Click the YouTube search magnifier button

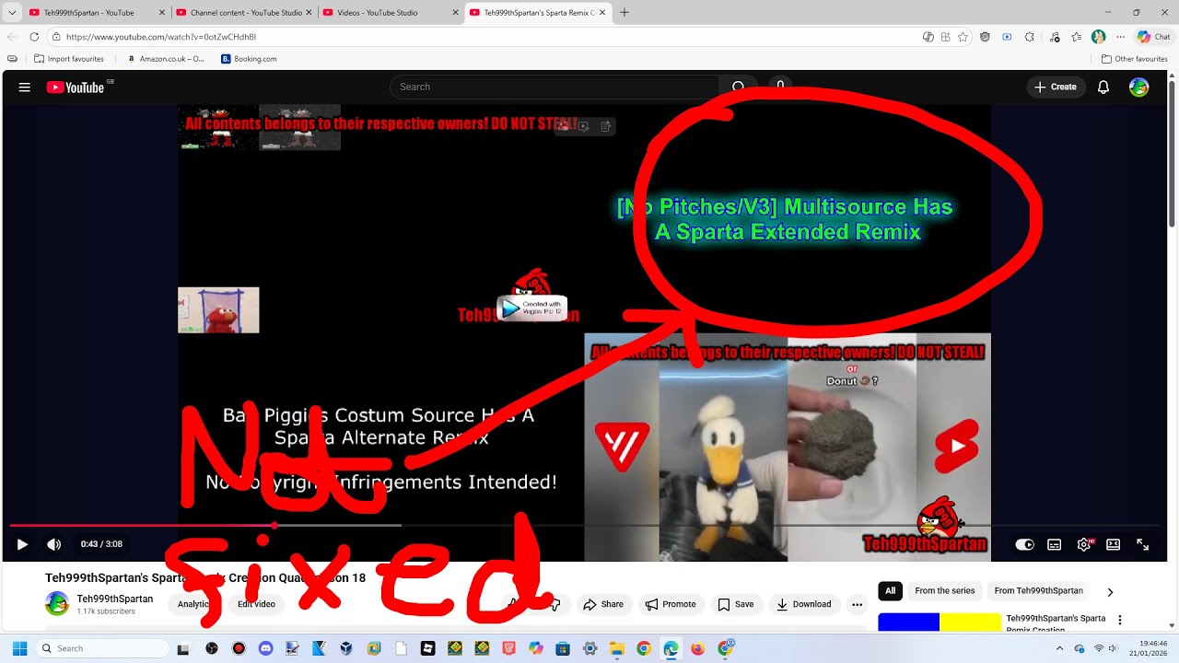coord(738,87)
